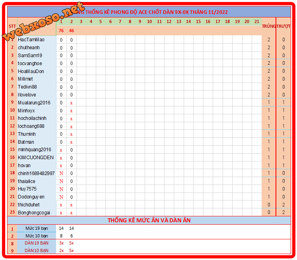Click the hovan name cell

tap(24, 166)
